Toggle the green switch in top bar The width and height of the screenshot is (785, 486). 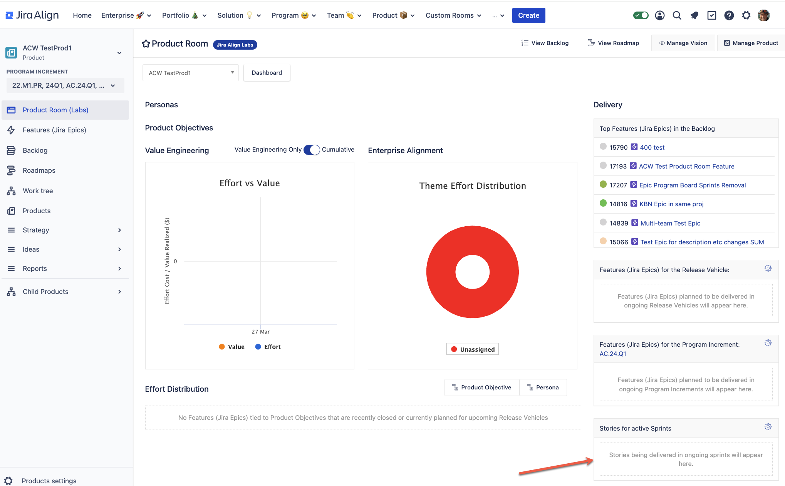[x=641, y=15]
